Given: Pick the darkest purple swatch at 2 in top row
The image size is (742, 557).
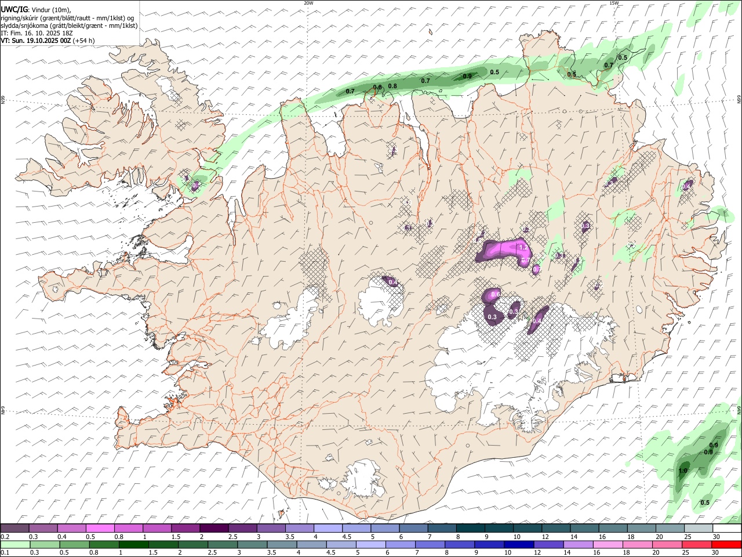Looking at the screenshot, I should pos(214,529).
